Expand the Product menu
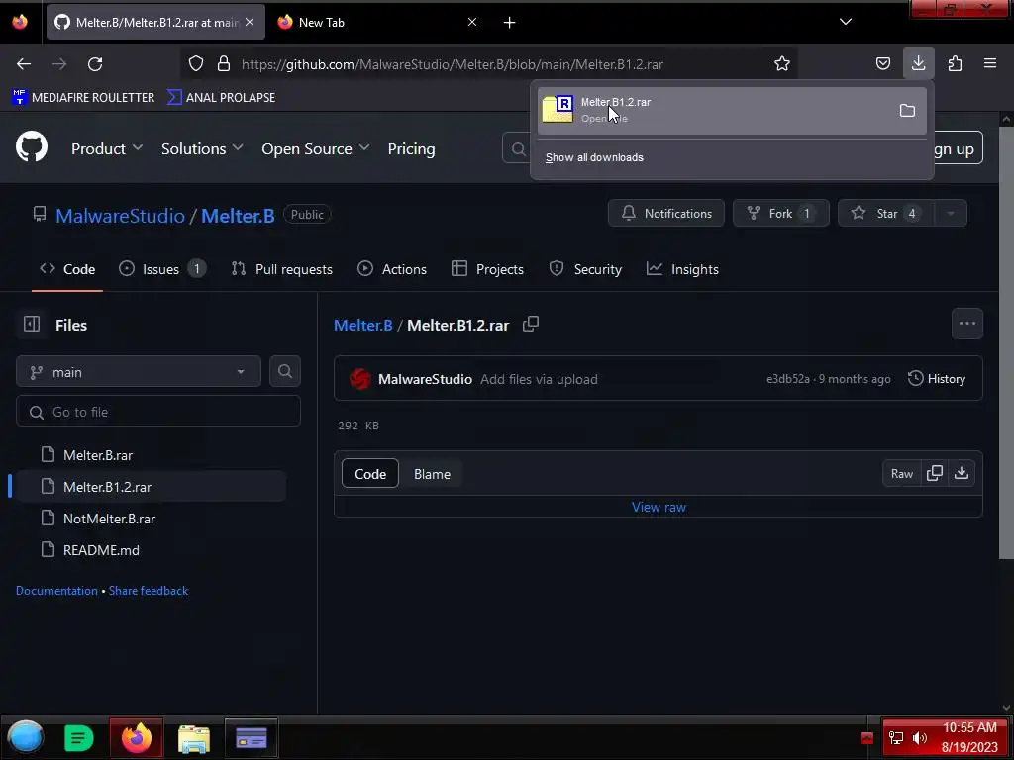This screenshot has height=760, width=1014. click(x=107, y=148)
